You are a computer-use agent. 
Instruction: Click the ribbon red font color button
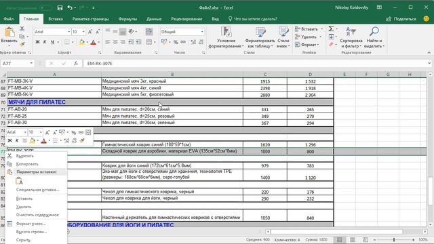coord(94,42)
